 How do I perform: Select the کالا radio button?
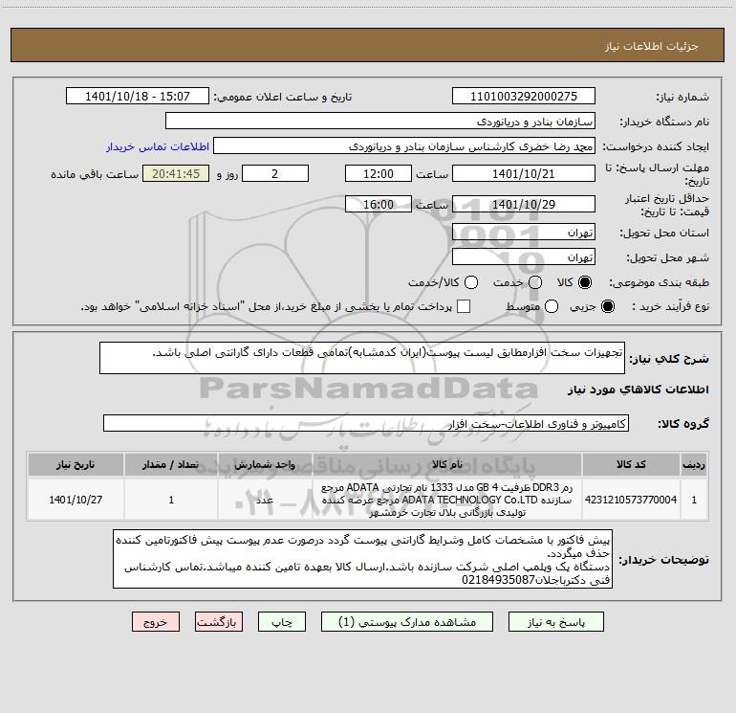[x=585, y=282]
